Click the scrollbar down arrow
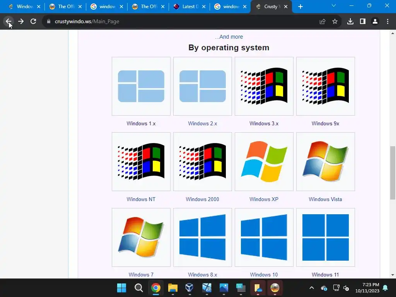 (x=393, y=275)
